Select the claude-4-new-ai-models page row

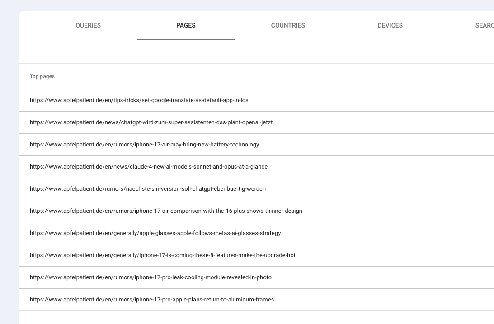[256, 167]
